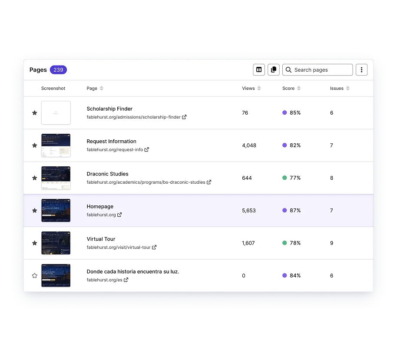Click the green 78% score dot
This screenshot has height=360, width=397.
click(x=285, y=243)
